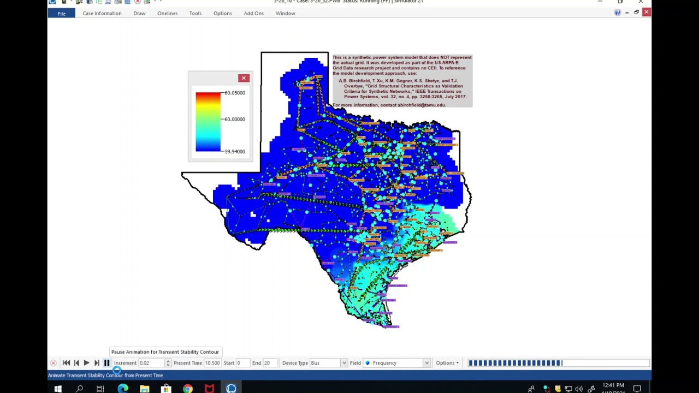Click the contact abirchfield@tamu.edu text line
Screen dimensions: 699x393
[x=389, y=105]
